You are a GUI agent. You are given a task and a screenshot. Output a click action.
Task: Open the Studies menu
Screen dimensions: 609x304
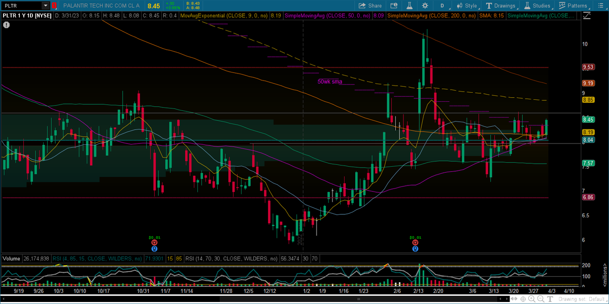[537, 6]
